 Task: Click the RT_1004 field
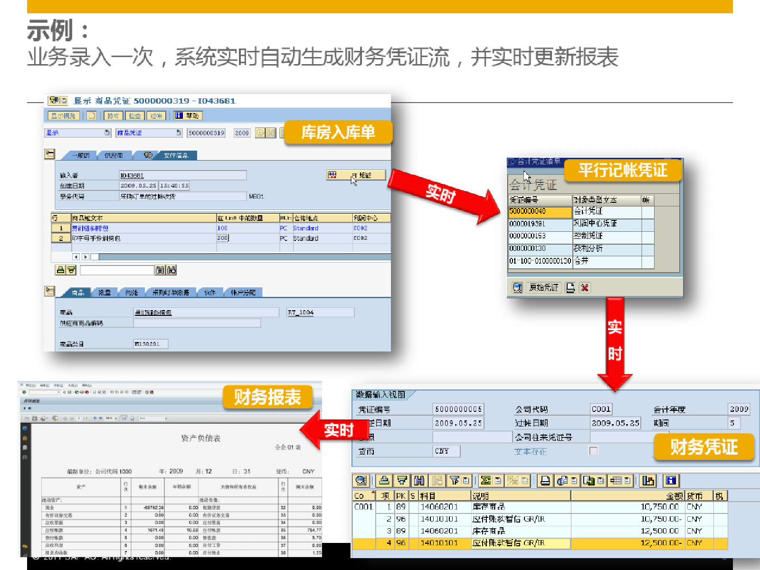[321, 313]
